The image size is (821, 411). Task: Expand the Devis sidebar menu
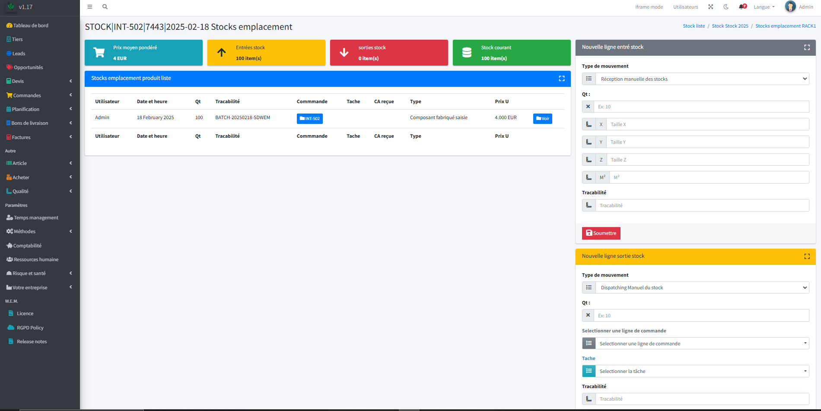[x=39, y=81]
